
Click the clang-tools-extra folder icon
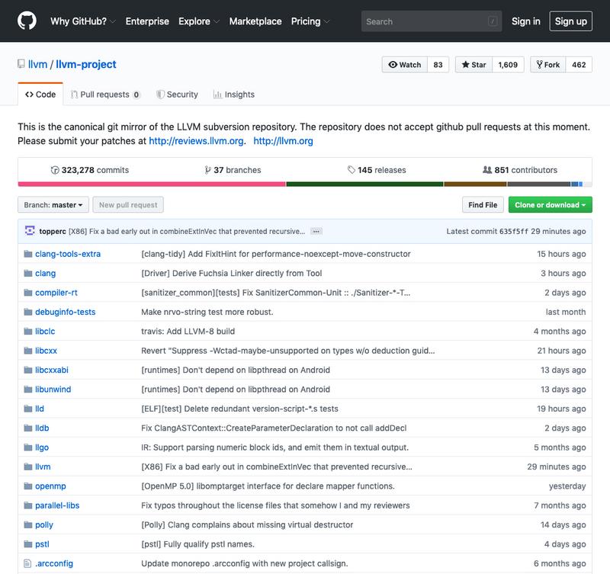[x=28, y=254]
